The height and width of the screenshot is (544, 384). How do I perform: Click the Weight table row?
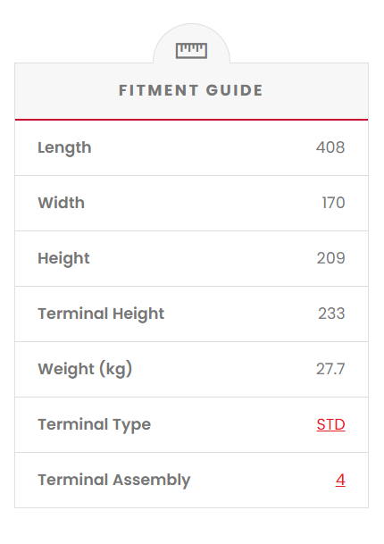(191, 370)
